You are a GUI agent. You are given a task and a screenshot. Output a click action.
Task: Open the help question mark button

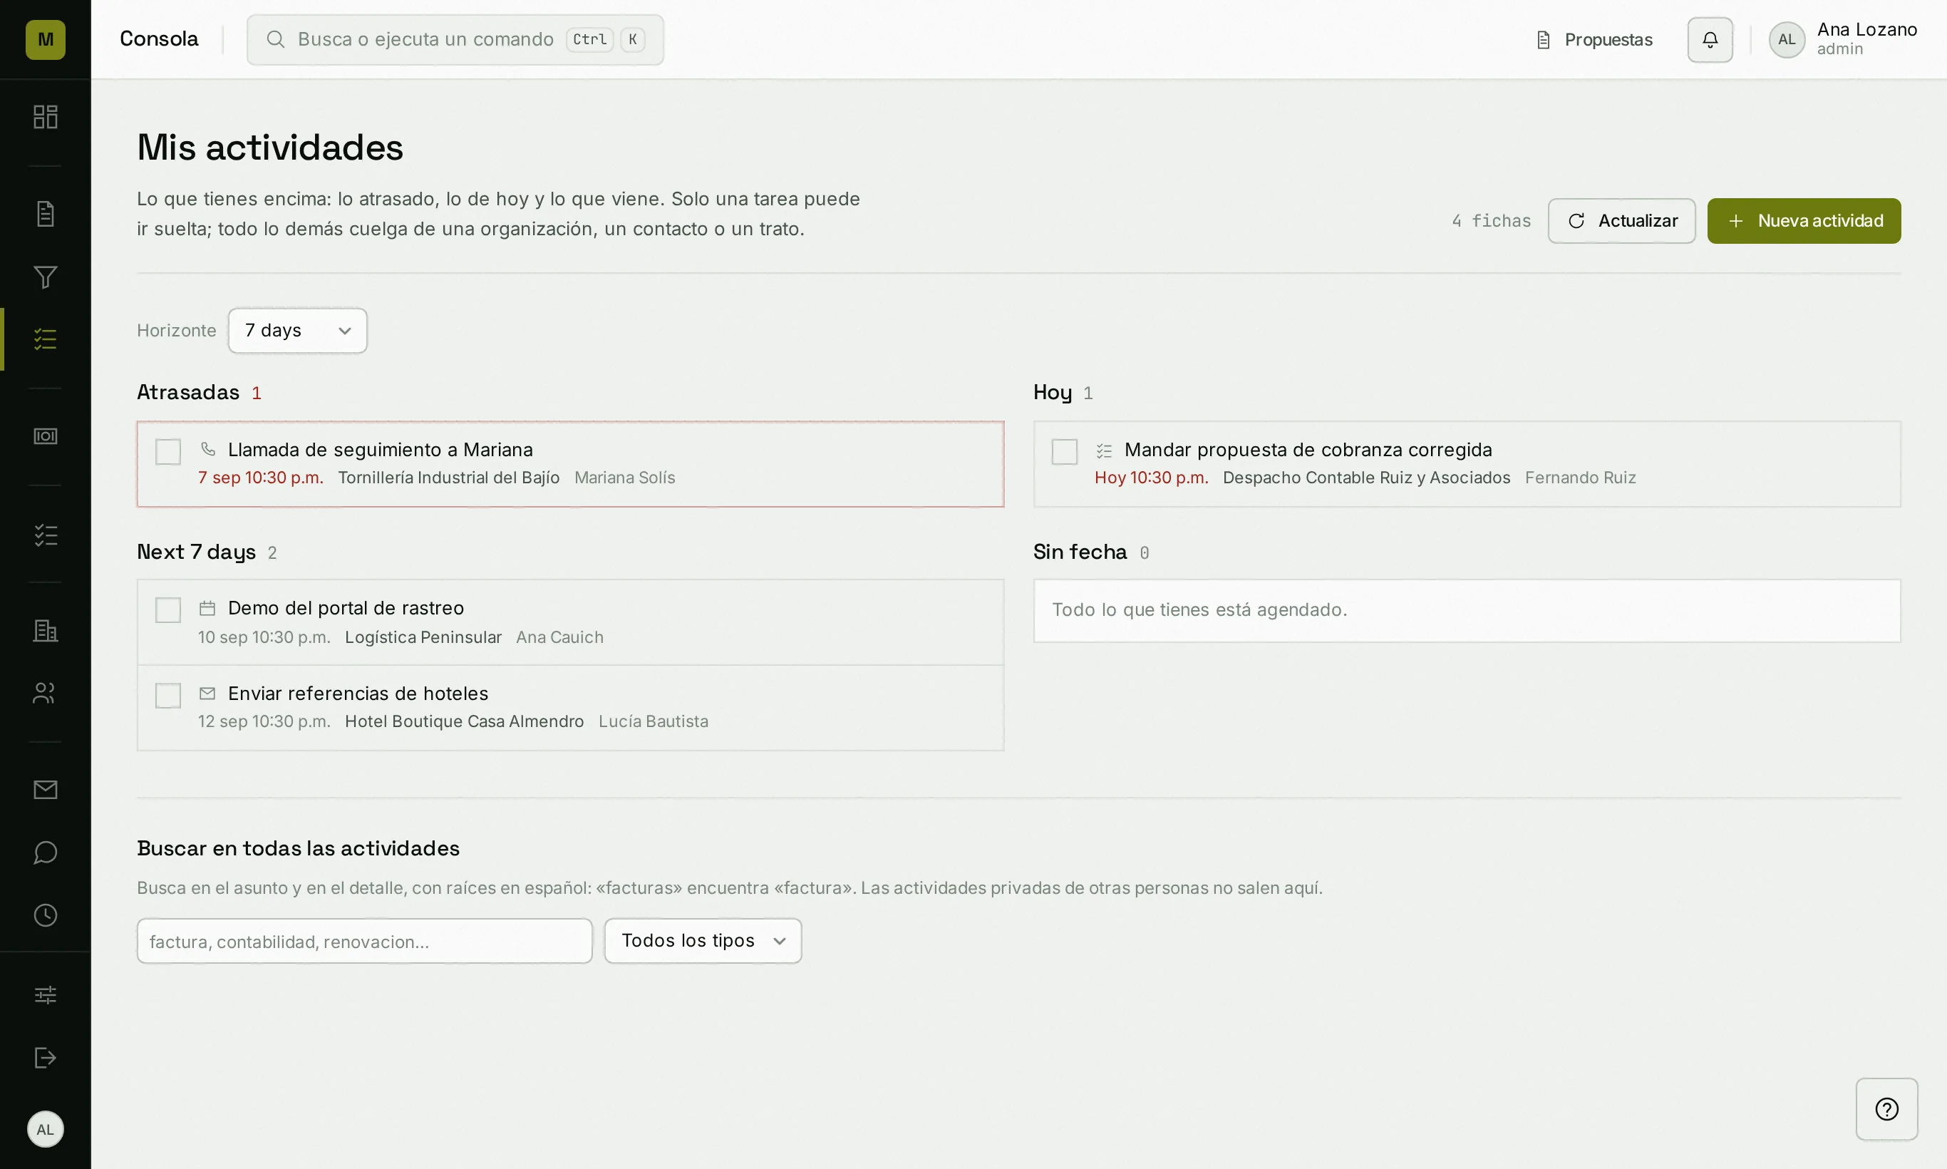[1886, 1109]
